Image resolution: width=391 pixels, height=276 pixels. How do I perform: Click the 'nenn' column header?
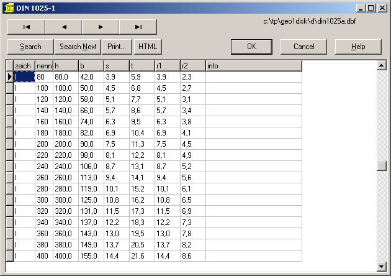(44, 66)
